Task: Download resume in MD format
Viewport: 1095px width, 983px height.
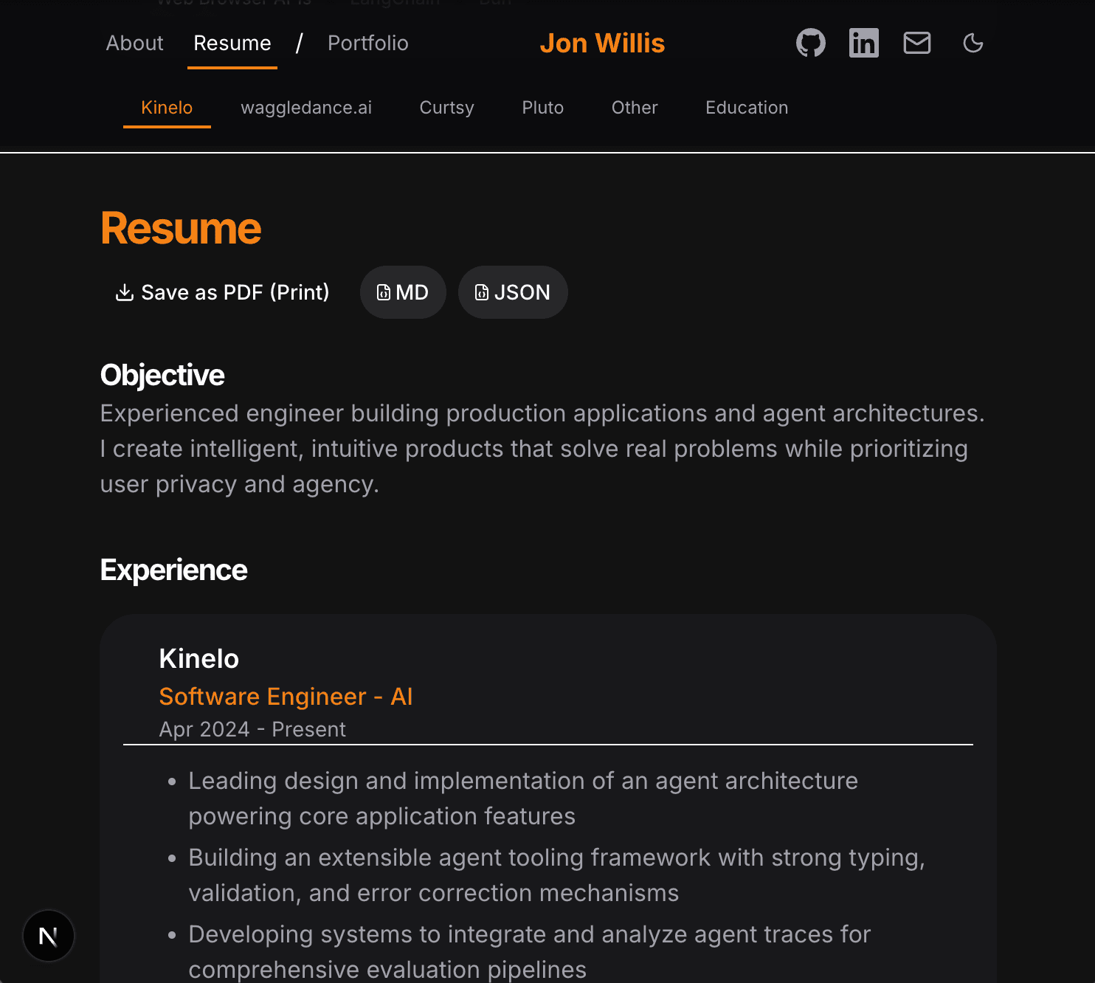Action: (403, 292)
